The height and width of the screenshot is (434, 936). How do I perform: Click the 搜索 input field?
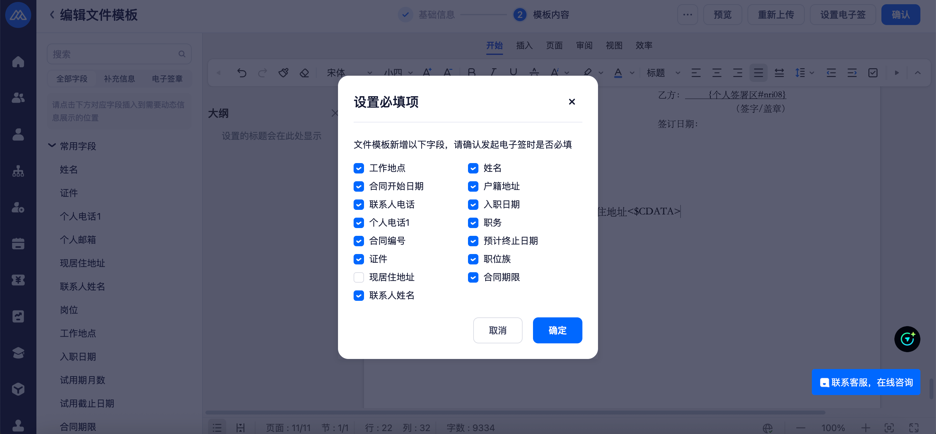pos(119,54)
